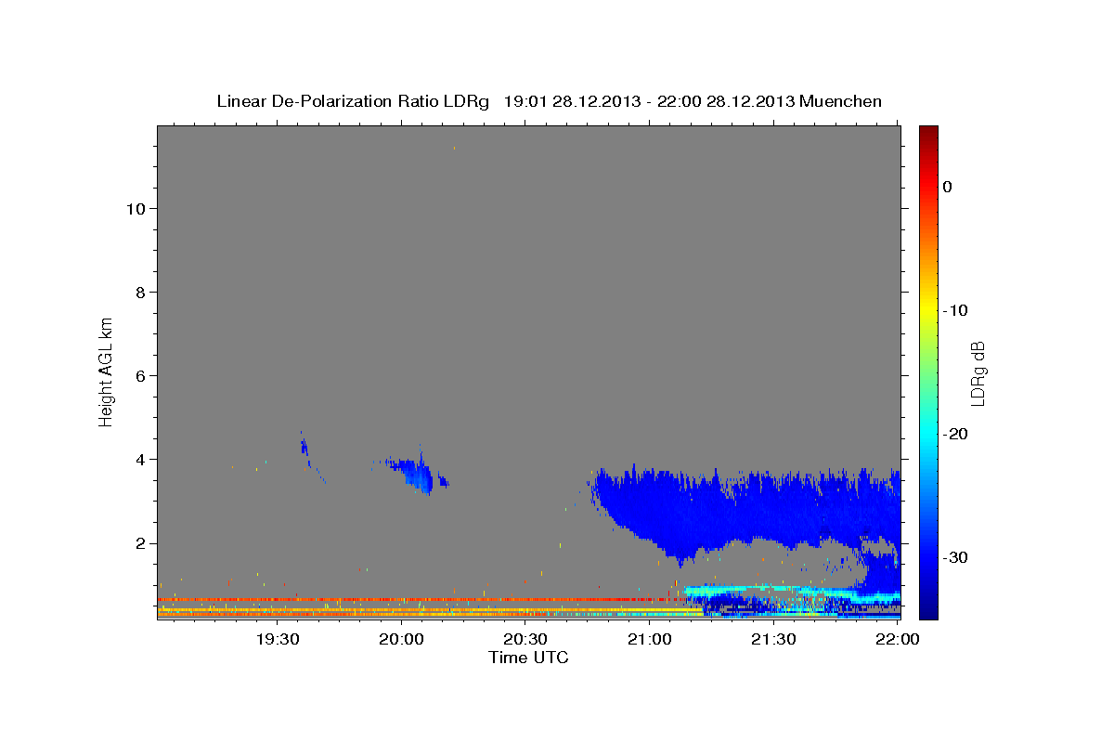Click the colorbar tick label '-20'
1114x743 pixels.
tap(956, 434)
